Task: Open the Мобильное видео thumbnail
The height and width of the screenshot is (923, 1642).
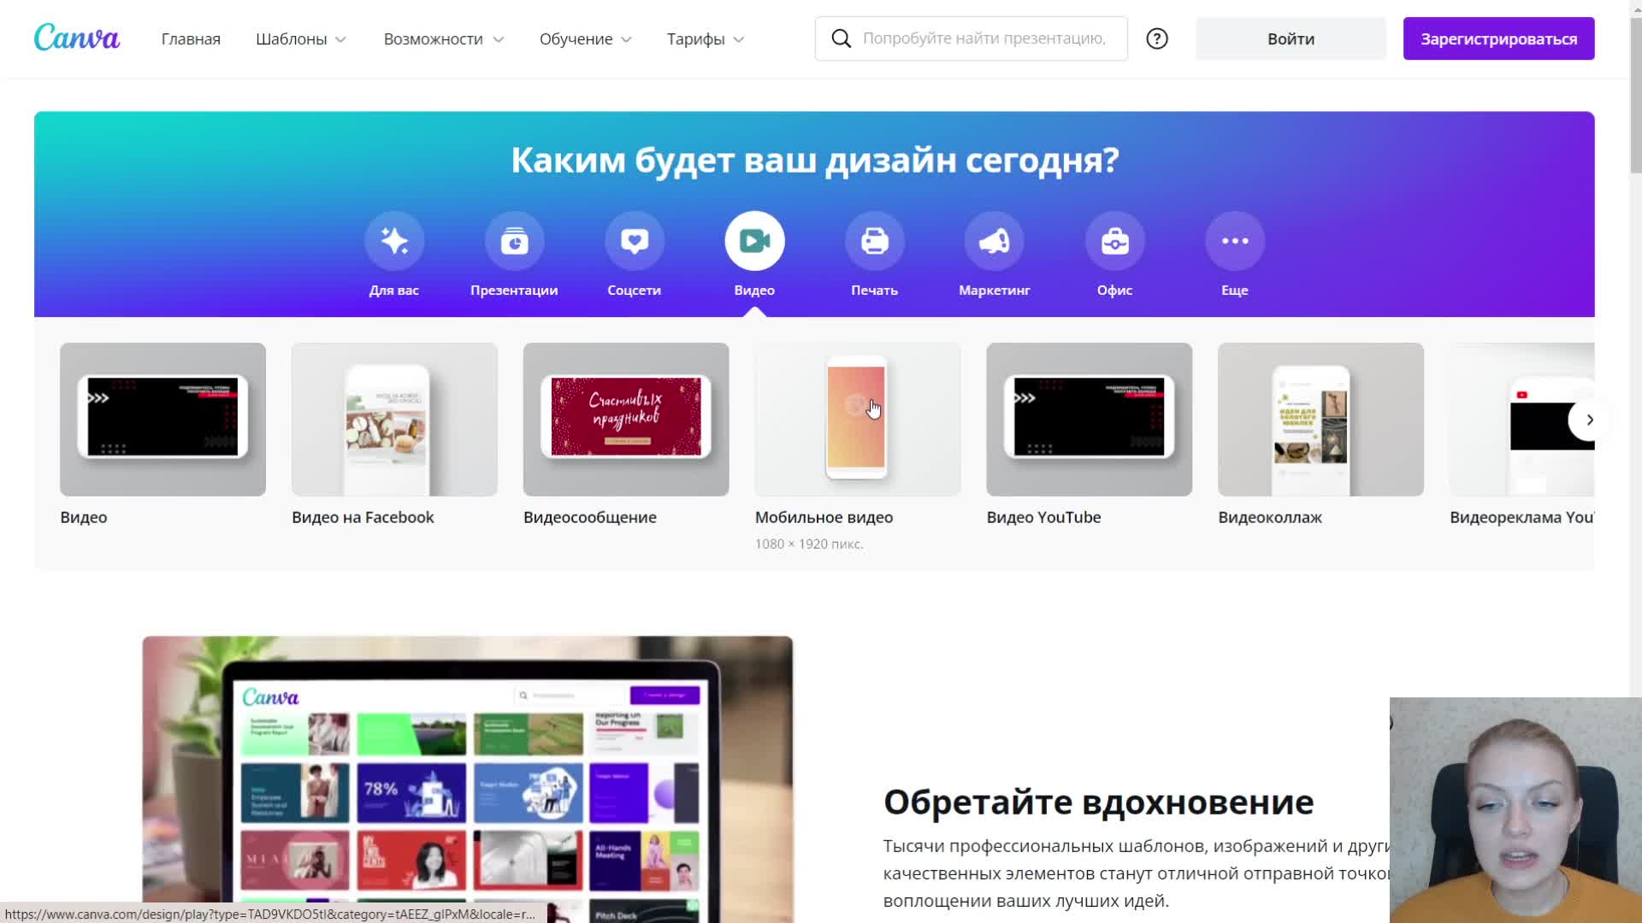Action: (858, 420)
